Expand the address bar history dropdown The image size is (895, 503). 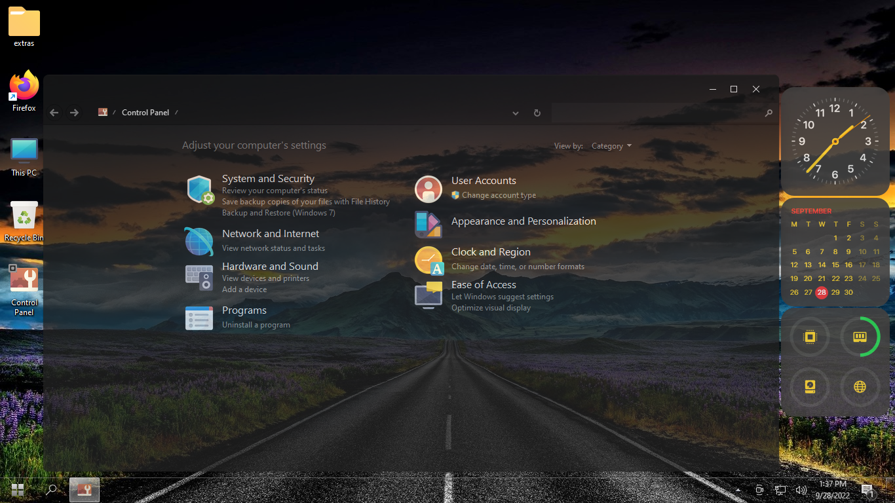point(516,113)
